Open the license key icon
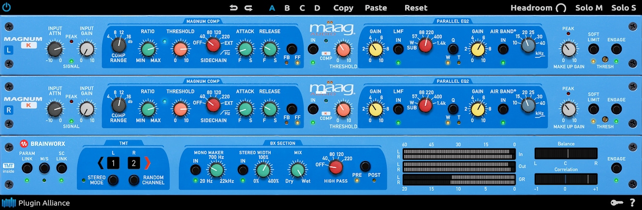This screenshot has height=210, width=642. point(617,203)
